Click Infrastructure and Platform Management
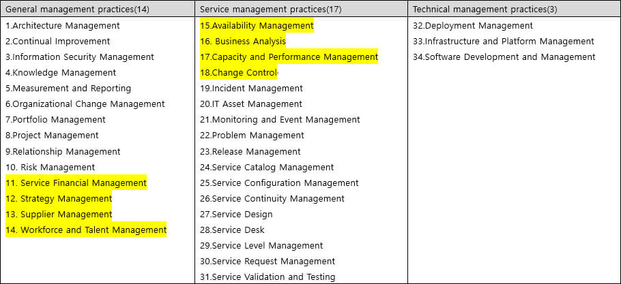Screen dimensions: 621x284 click(x=504, y=42)
